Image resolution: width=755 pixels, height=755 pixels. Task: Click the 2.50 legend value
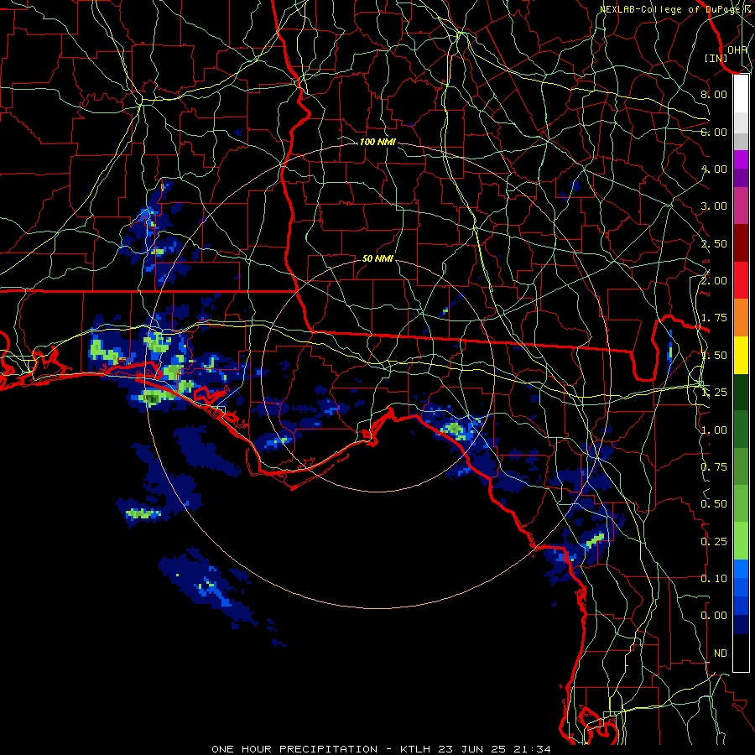click(714, 243)
